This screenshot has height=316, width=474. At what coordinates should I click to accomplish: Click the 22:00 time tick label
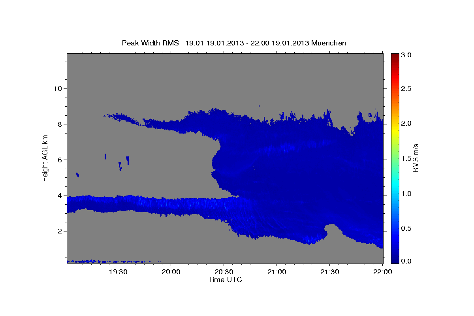[x=382, y=272]
